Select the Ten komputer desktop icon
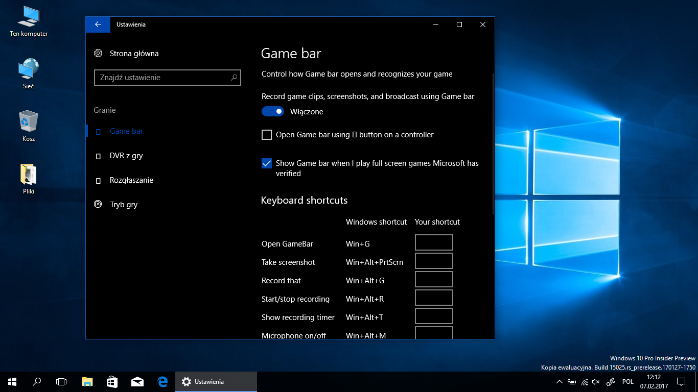 (29, 22)
